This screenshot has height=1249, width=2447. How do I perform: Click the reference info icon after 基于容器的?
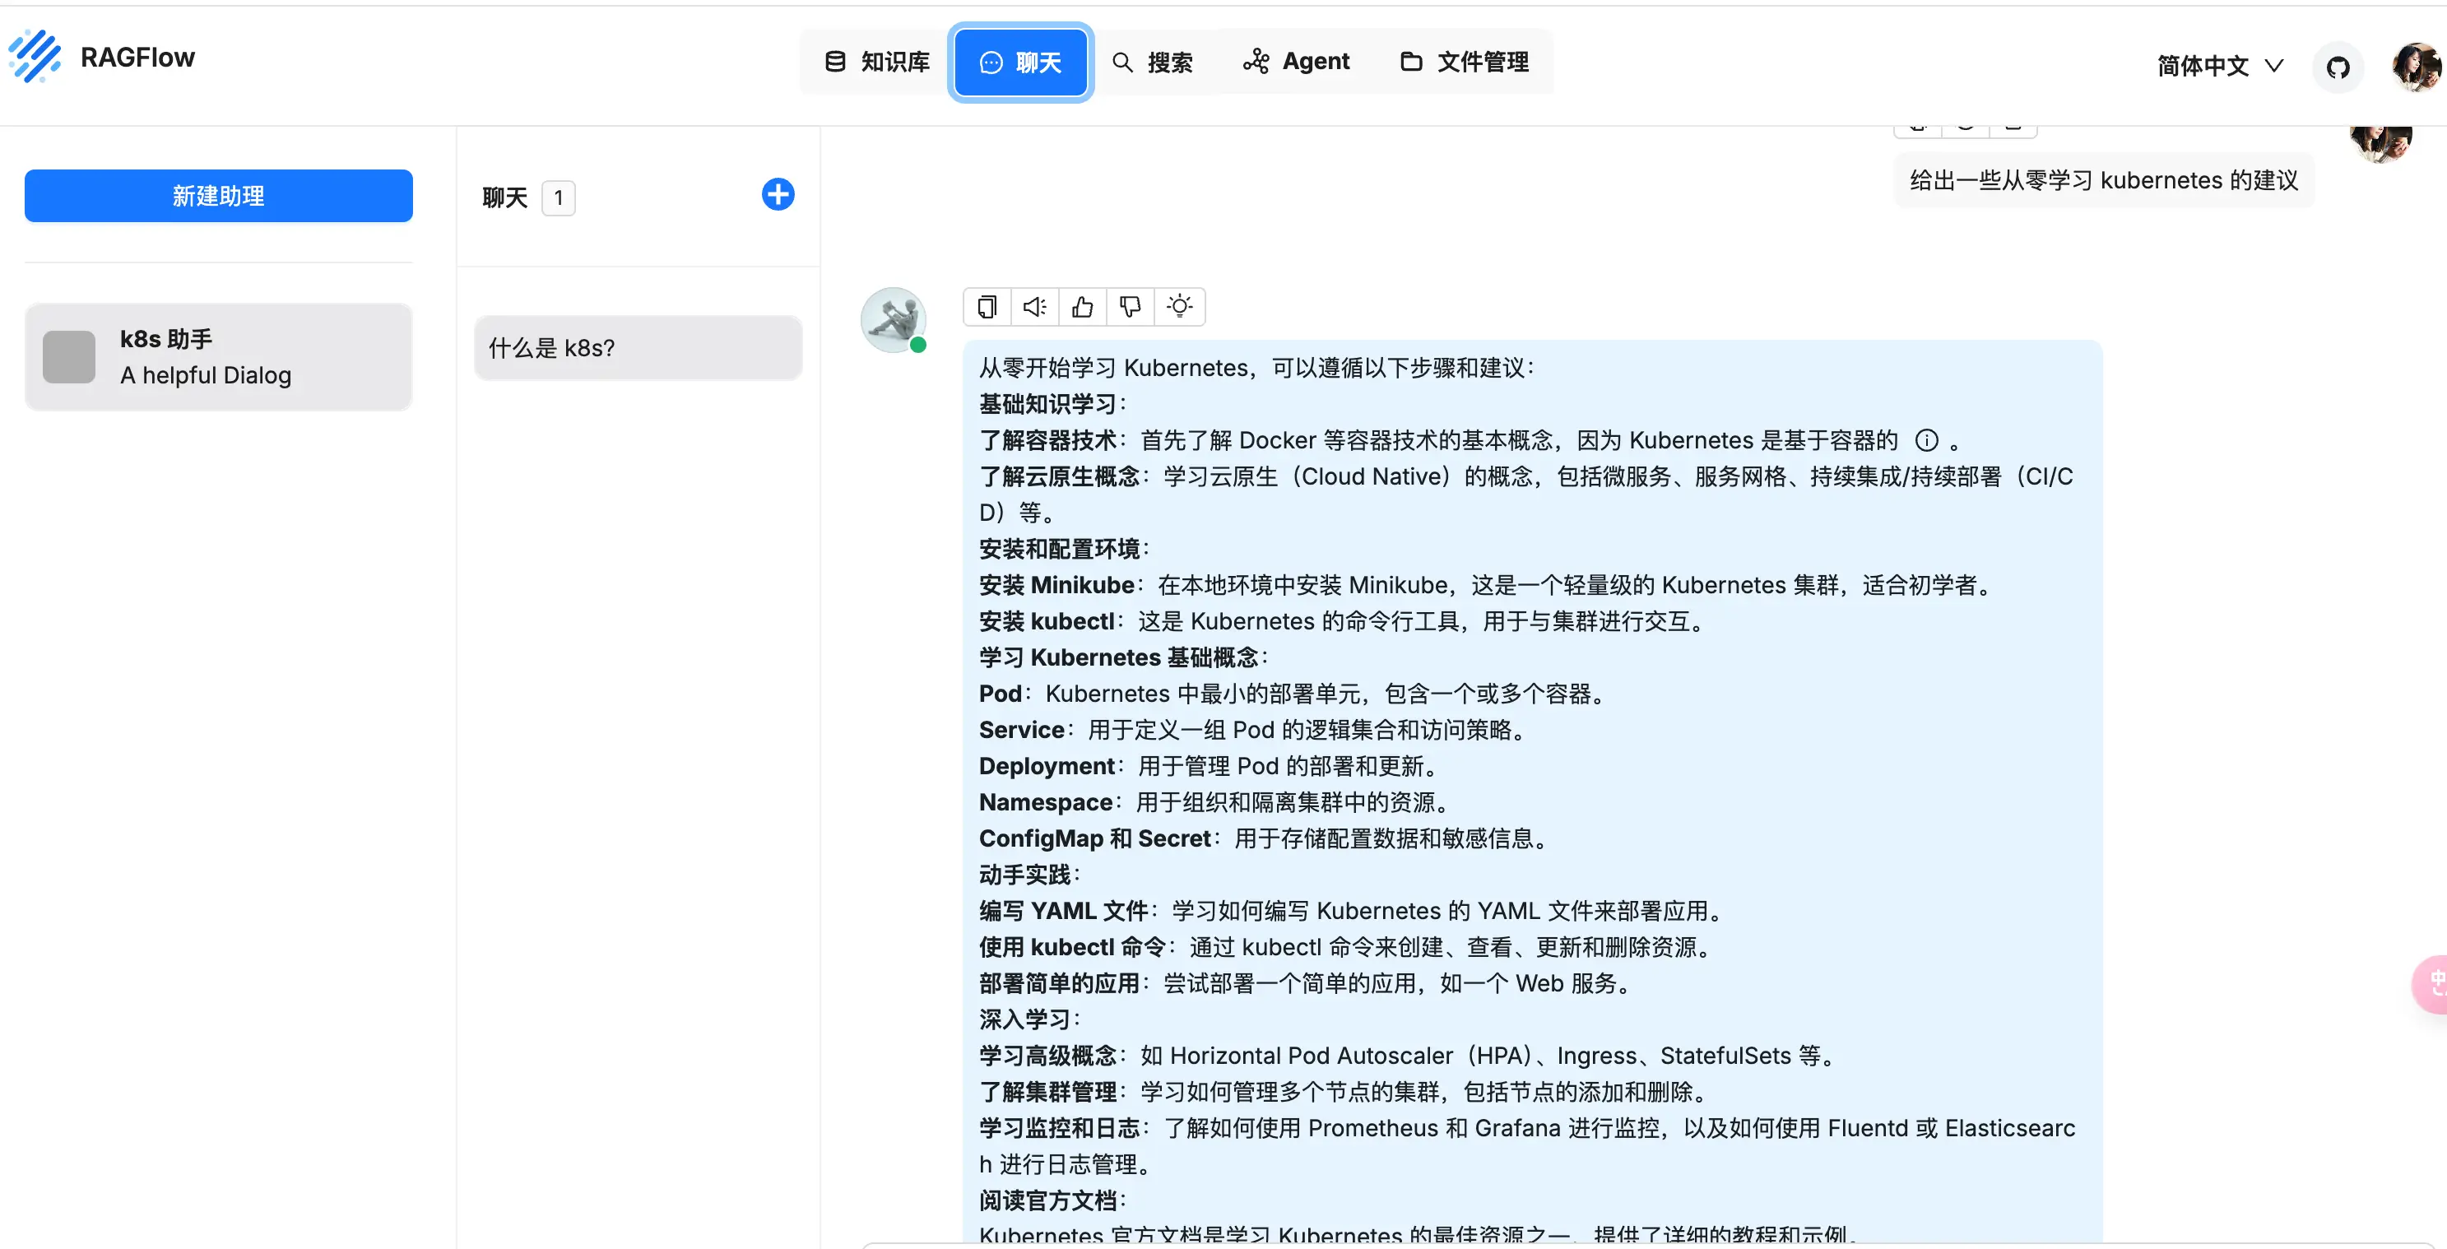click(1926, 441)
